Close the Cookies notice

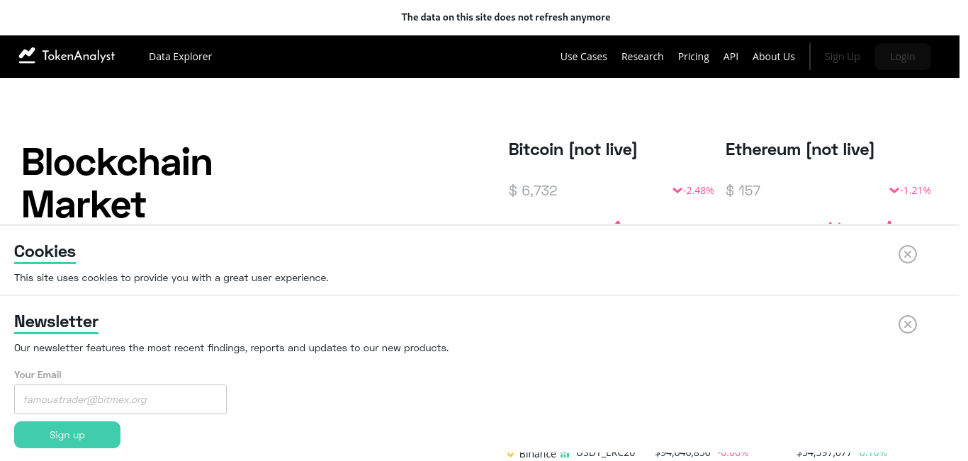point(907,254)
